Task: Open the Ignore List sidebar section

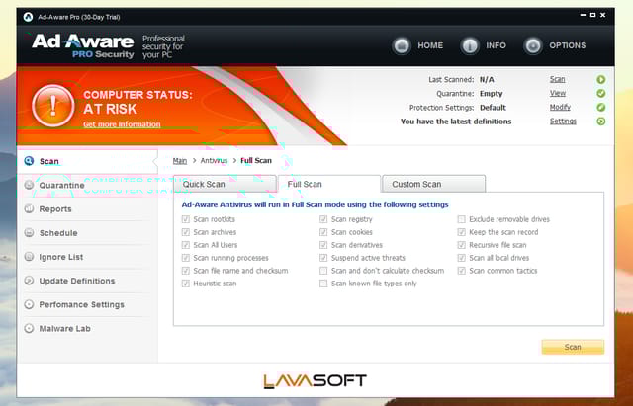Action: [x=87, y=257]
